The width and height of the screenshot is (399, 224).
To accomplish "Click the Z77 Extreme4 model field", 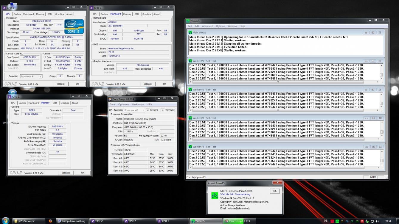I will [127, 26].
